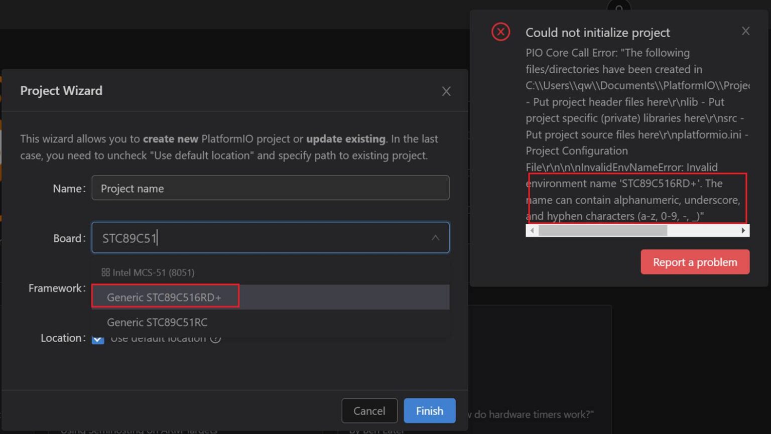Dismiss the "Could not initialize project" notification
Viewport: 771px width, 434px height.
(746, 31)
